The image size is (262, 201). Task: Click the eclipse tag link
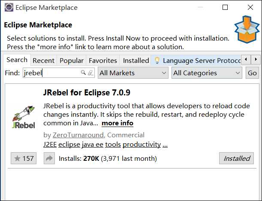69,144
